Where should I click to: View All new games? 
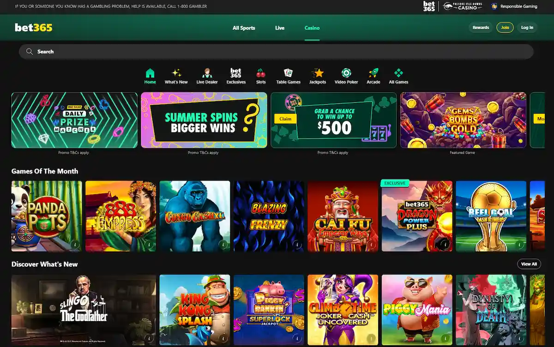[529, 264]
